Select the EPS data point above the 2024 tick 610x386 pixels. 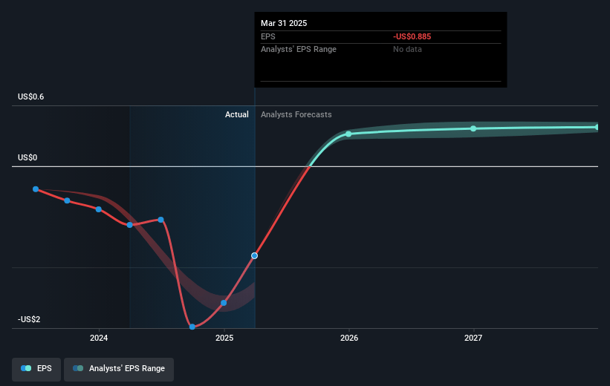coord(99,209)
